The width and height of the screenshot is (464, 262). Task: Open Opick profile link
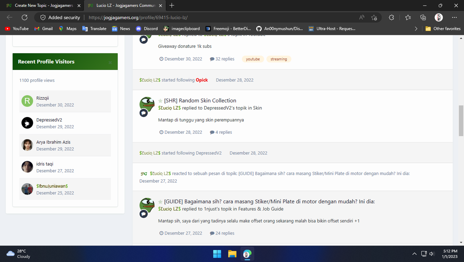[202, 80]
